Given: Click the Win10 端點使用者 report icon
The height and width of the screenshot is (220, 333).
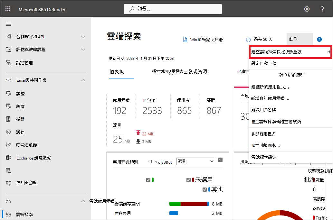Looking at the screenshot, I should click(x=185, y=39).
